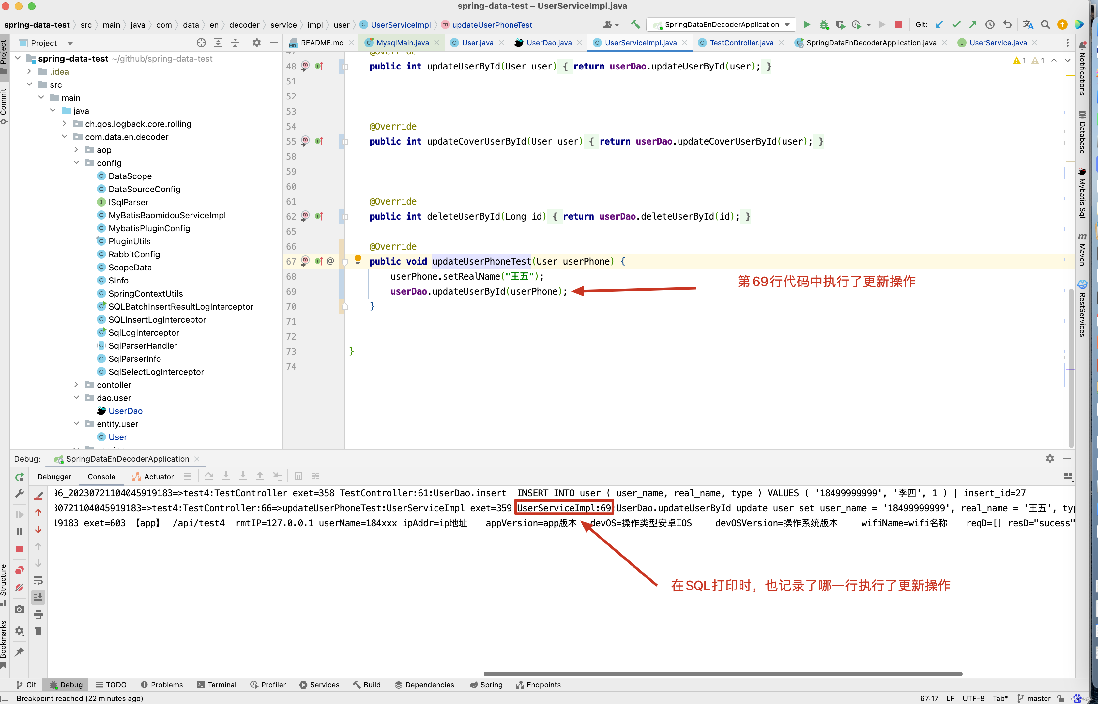Run SpringDataEnDecoderApplication with the green play icon
This screenshot has height=704, width=1098.
(807, 25)
